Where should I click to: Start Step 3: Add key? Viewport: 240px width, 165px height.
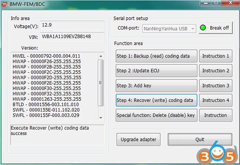(157, 85)
